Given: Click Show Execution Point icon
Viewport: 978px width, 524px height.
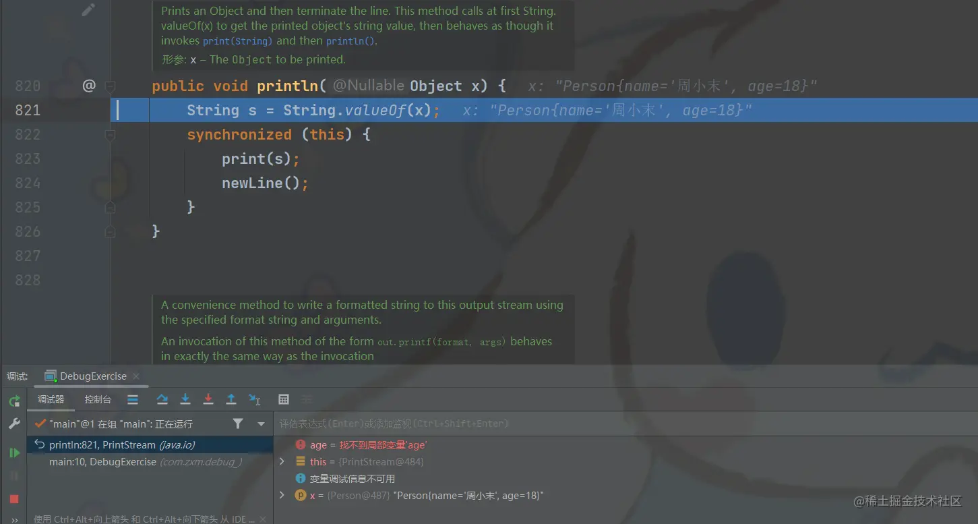Looking at the screenshot, I should coord(133,399).
